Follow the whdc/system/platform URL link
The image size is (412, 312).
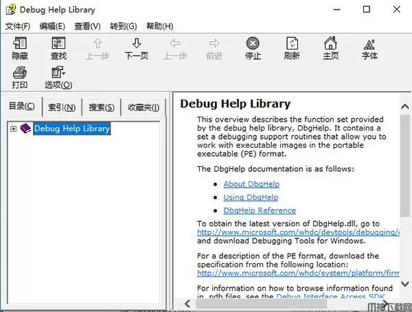pyautogui.click(x=298, y=273)
